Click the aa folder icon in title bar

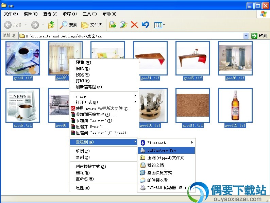(4, 5)
